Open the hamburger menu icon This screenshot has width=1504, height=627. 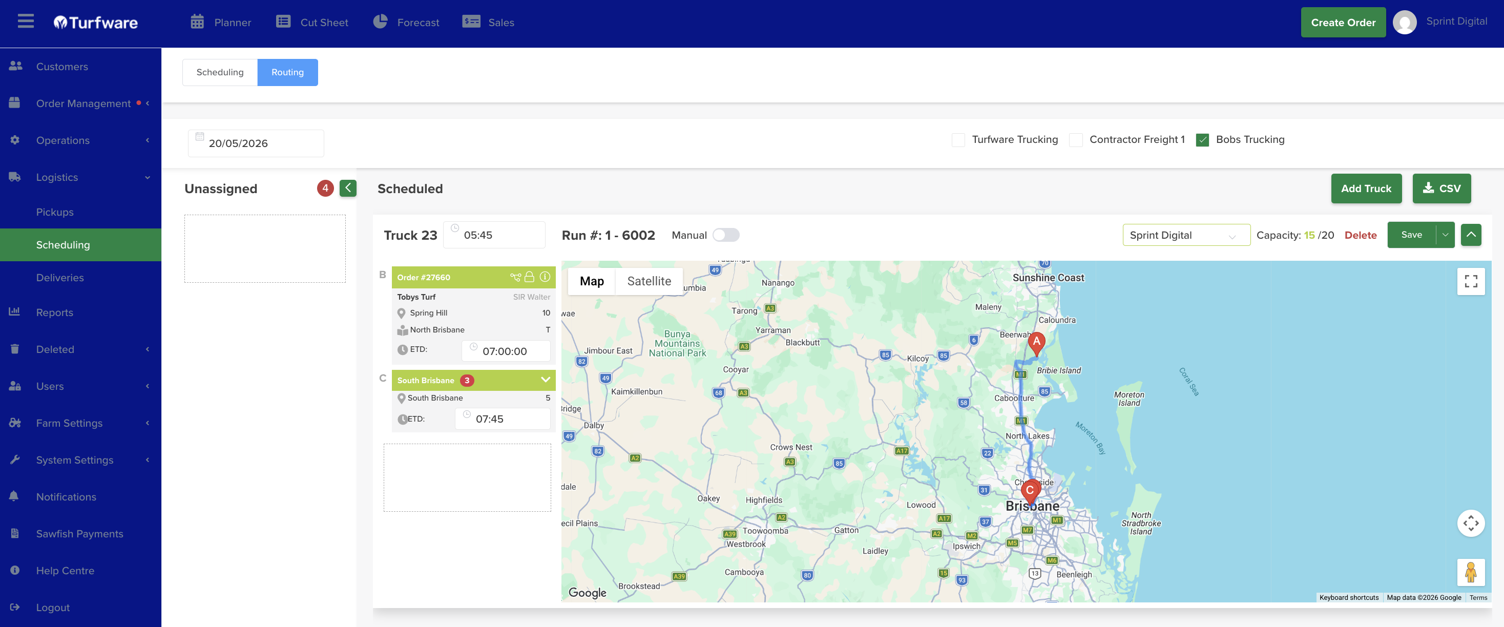pyautogui.click(x=26, y=22)
